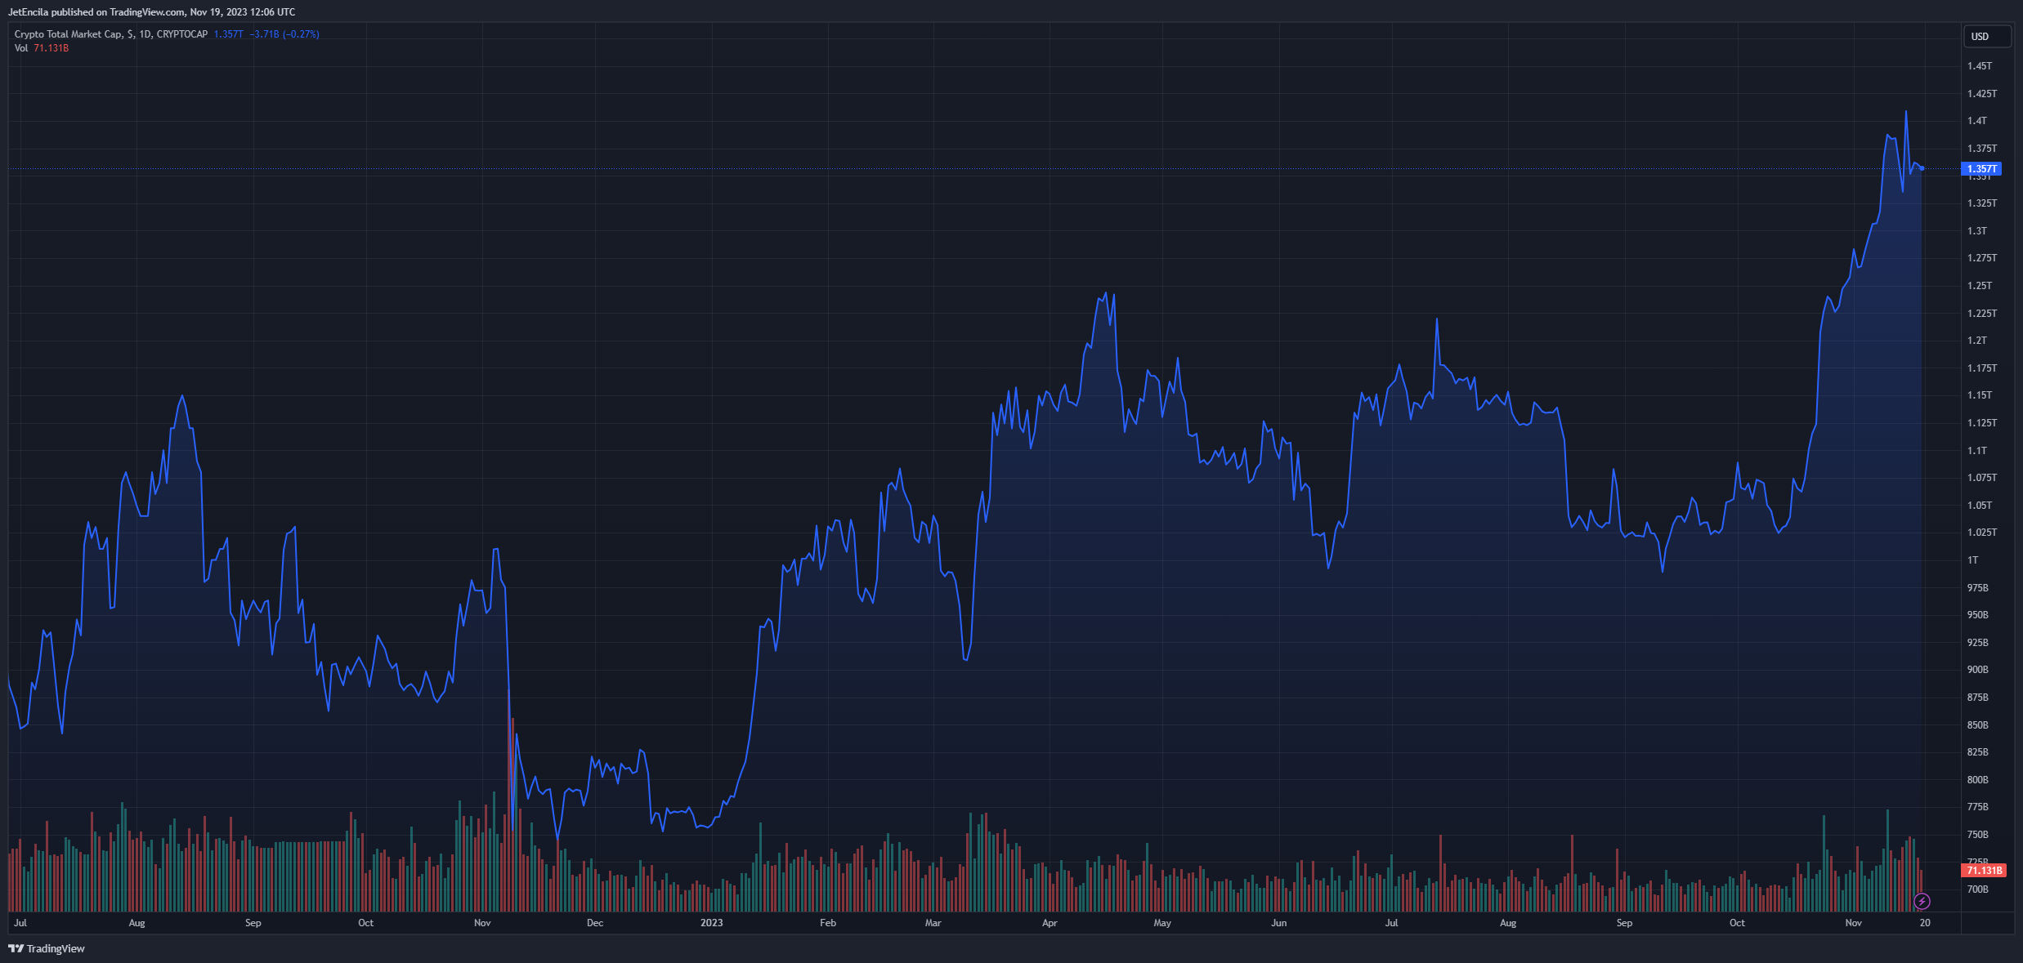2023x963 pixels.
Task: Click the JetEncila published on TradingView.com header
Action: [151, 12]
